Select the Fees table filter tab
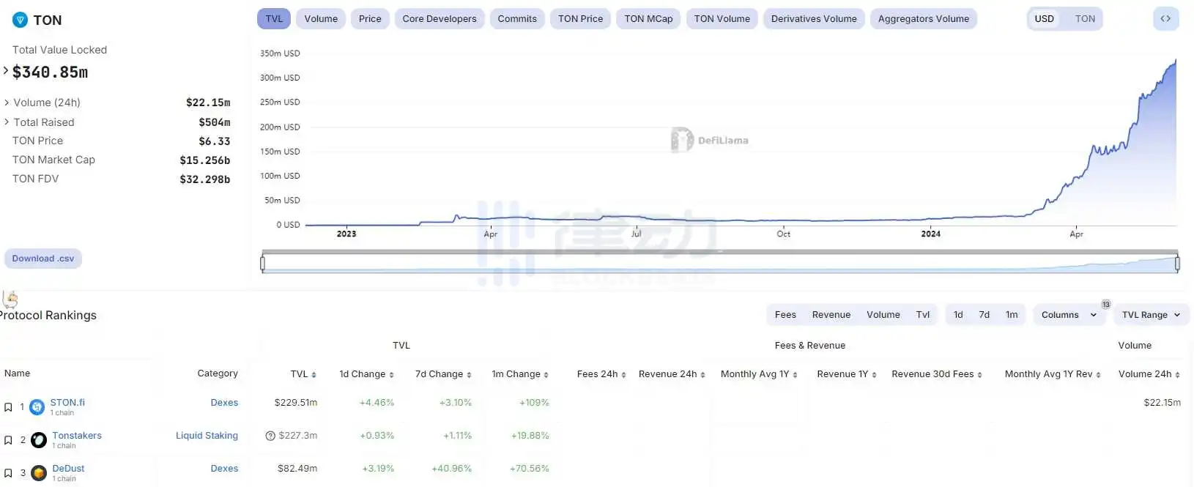This screenshot has height=487, width=1194. point(785,315)
